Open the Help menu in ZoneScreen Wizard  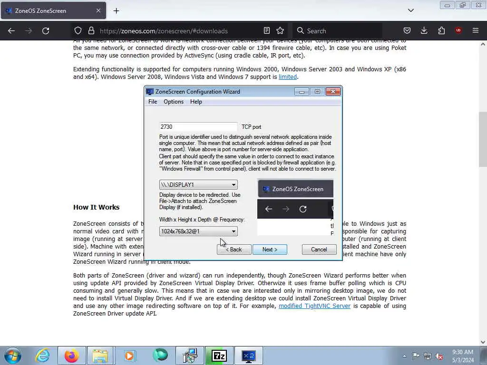[x=196, y=102]
